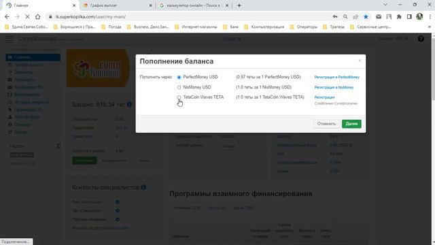Open the mail extension icon
The image size is (435, 245).
379,17
